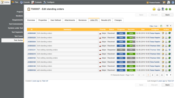Click the printer icon in the page header
The height and width of the screenshot is (98, 175).
click(159, 9)
